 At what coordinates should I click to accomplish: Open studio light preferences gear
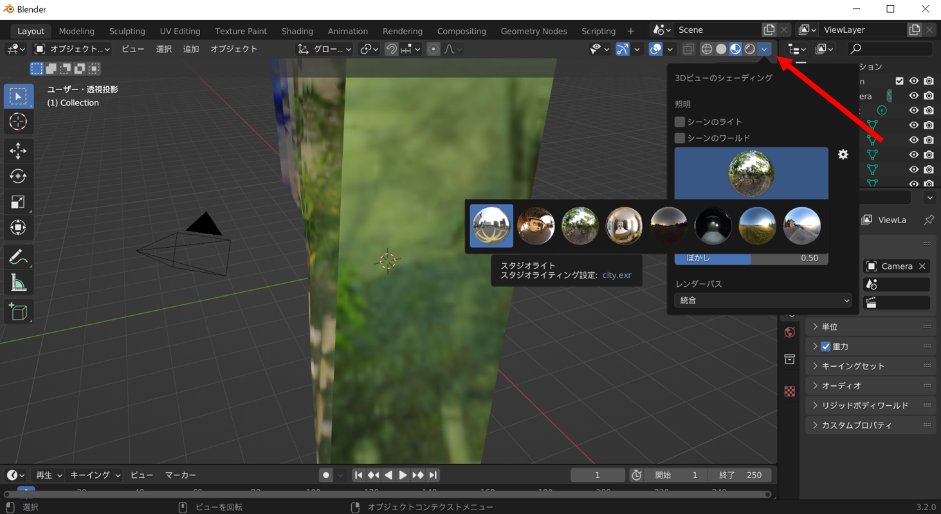click(843, 154)
